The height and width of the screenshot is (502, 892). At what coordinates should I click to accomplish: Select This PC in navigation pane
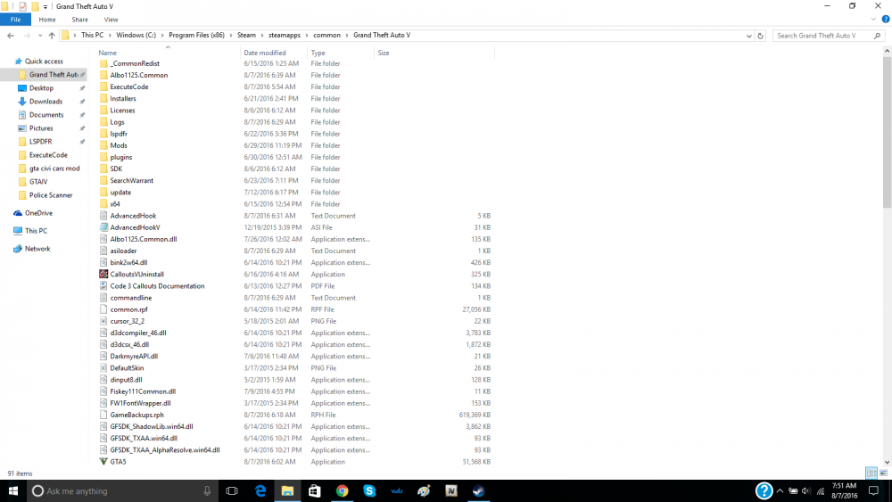point(36,231)
